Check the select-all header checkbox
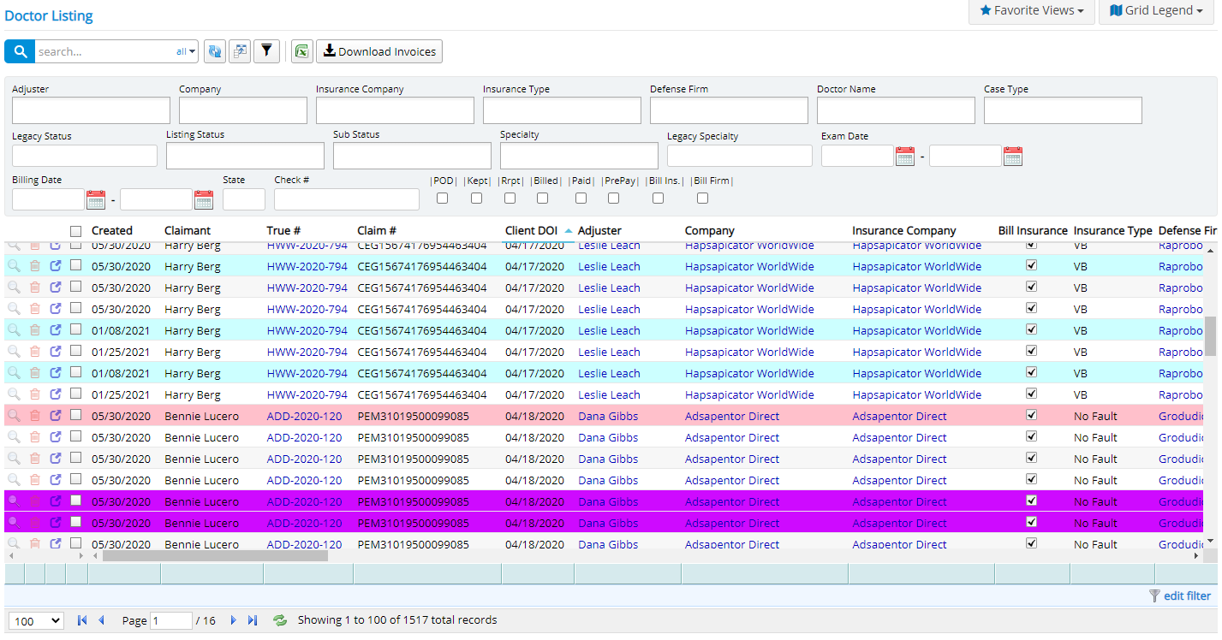The width and height of the screenshot is (1222, 640). [76, 231]
